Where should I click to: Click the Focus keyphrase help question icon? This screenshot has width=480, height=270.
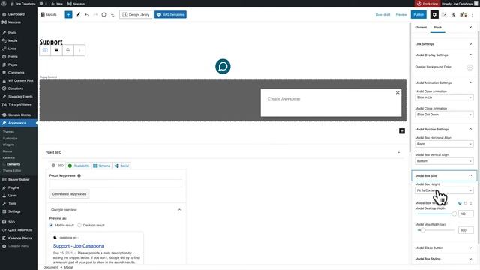click(x=79, y=175)
